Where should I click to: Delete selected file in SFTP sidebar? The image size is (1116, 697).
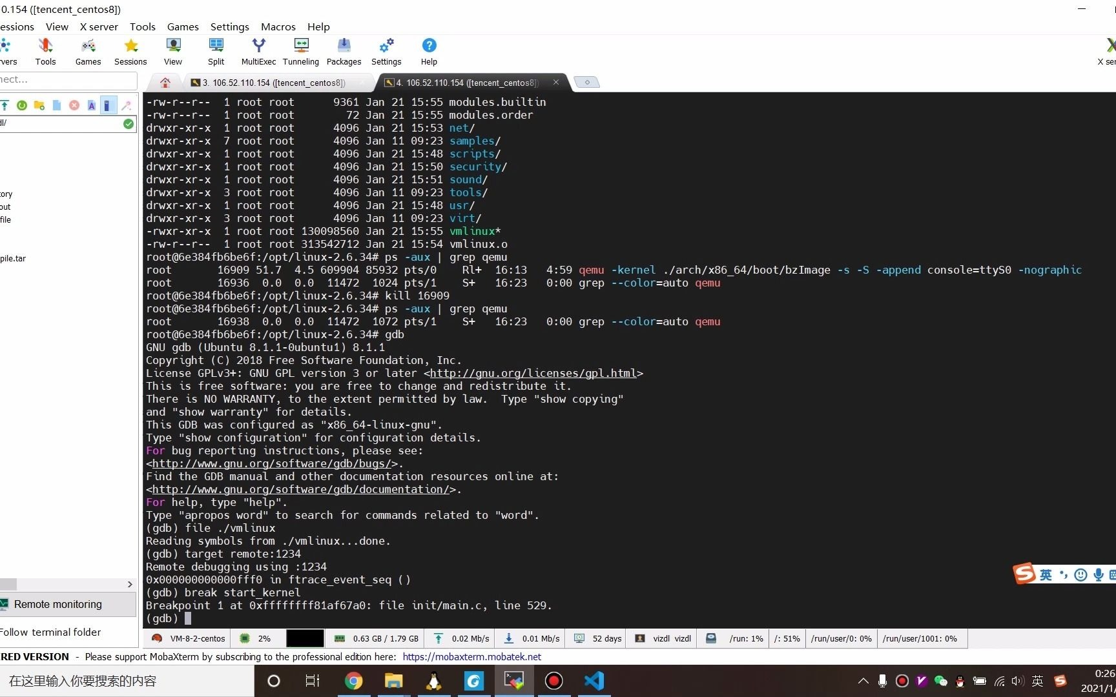(74, 105)
